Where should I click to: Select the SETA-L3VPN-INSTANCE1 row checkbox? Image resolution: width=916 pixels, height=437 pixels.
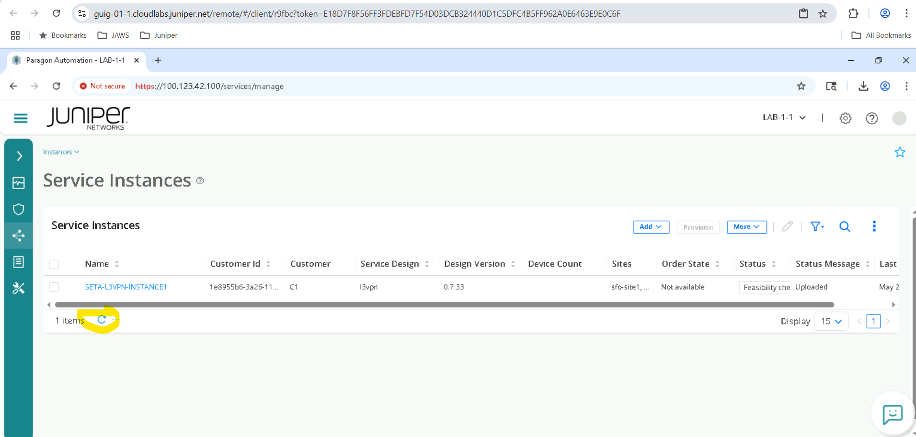click(x=54, y=287)
